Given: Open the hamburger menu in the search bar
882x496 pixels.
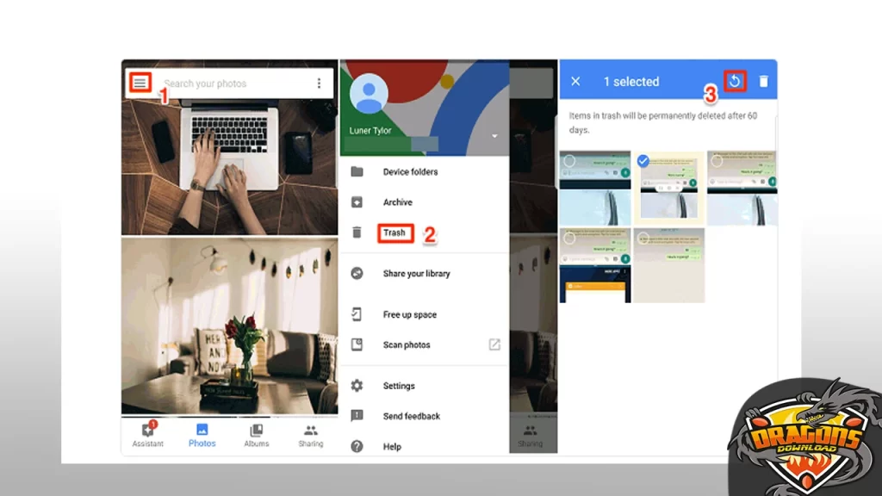Looking at the screenshot, I should tap(140, 83).
